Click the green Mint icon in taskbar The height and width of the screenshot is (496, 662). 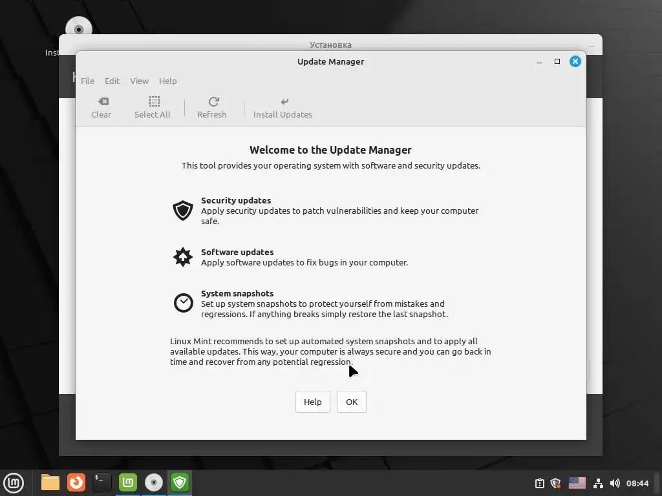tap(128, 482)
